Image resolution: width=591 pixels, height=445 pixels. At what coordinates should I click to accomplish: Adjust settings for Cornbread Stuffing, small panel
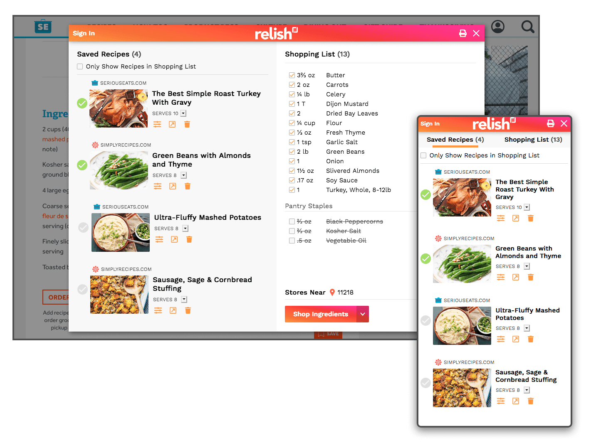tap(501, 401)
